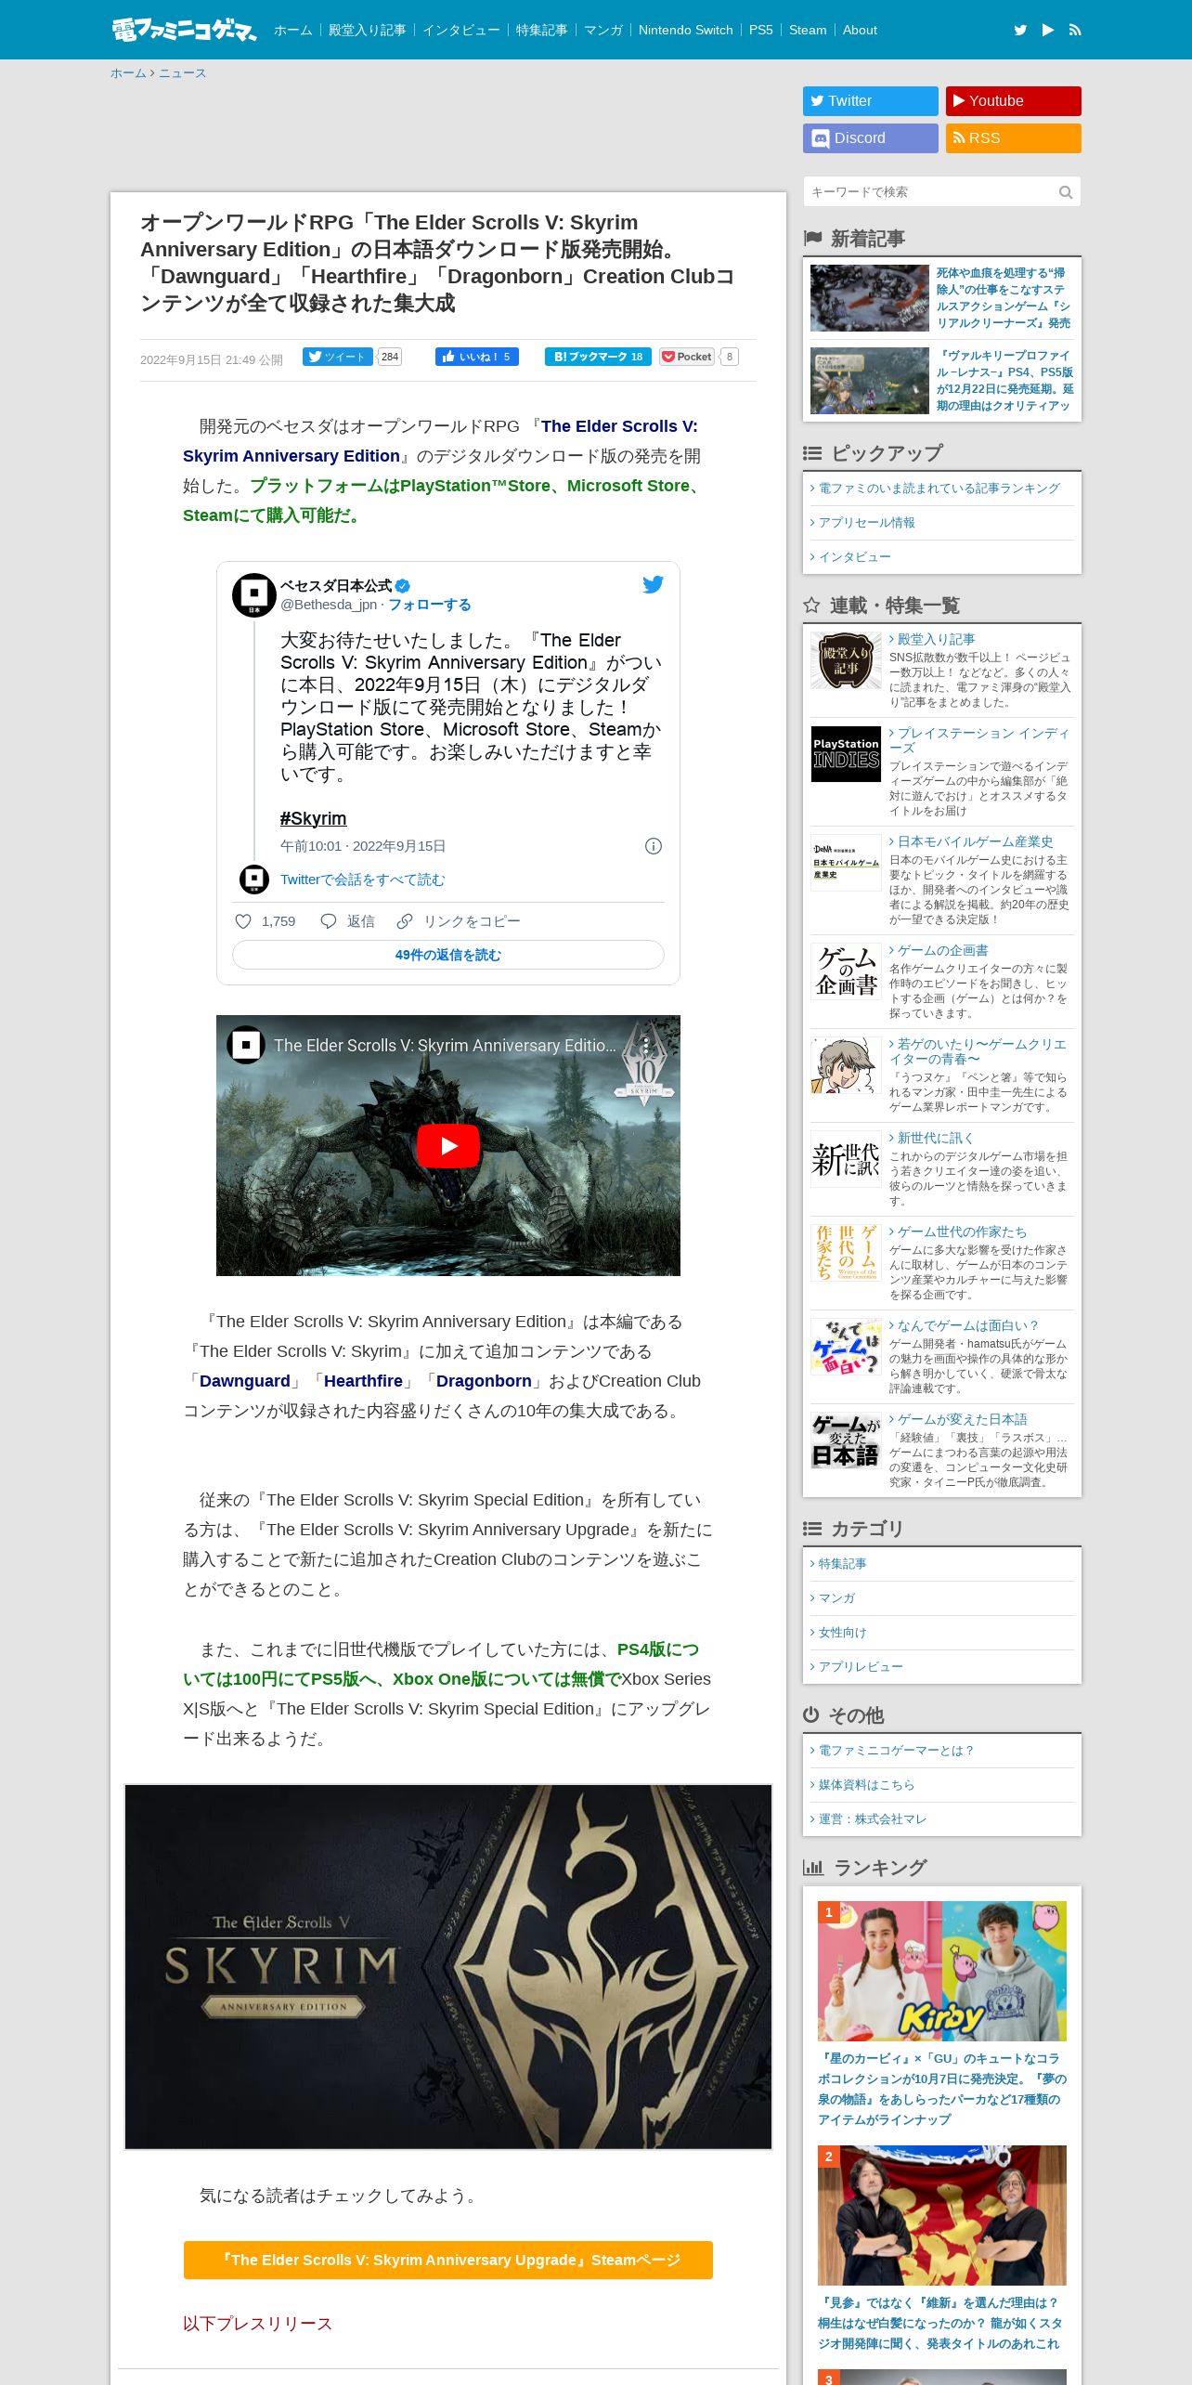Open ホーム in top navigation
The image size is (1192, 2385).
pos(293,30)
